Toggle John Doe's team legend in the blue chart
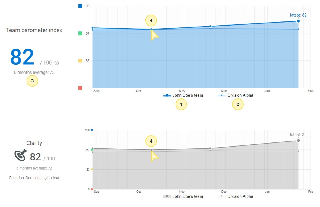 click(x=183, y=95)
